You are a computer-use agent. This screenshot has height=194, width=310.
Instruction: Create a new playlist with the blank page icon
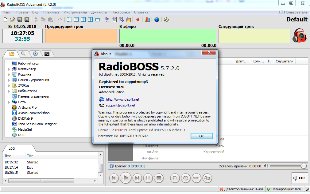[x=5, y=20]
